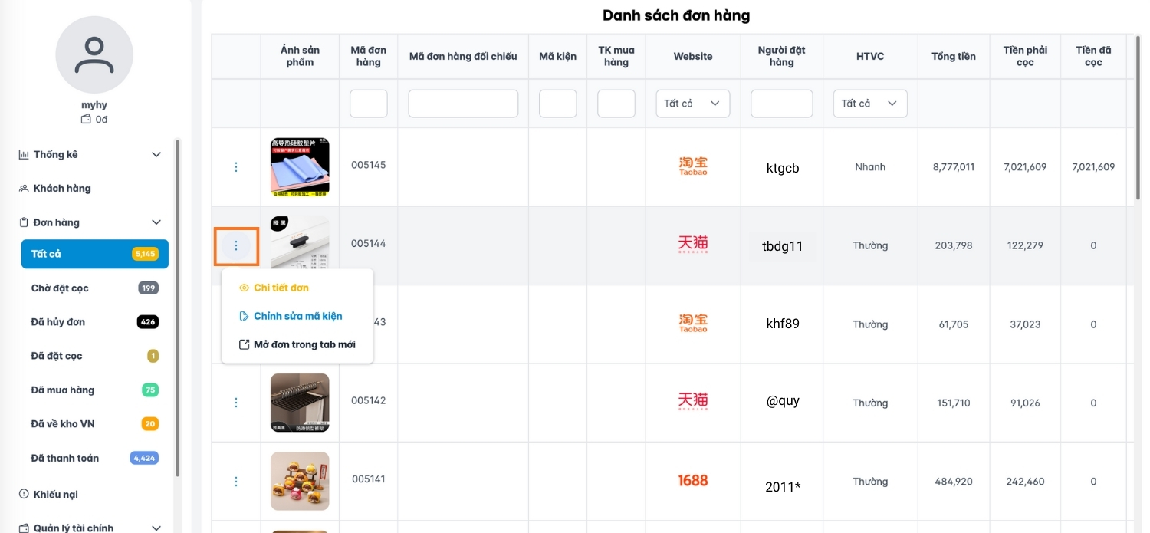The width and height of the screenshot is (1150, 533).
Task: Click the 1688 icon on order 005141
Action: (692, 480)
